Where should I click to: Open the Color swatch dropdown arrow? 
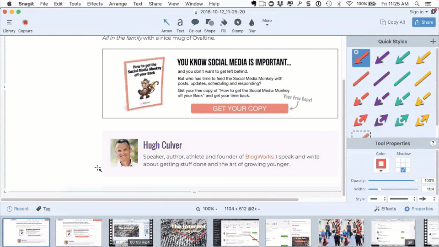[x=381, y=171]
